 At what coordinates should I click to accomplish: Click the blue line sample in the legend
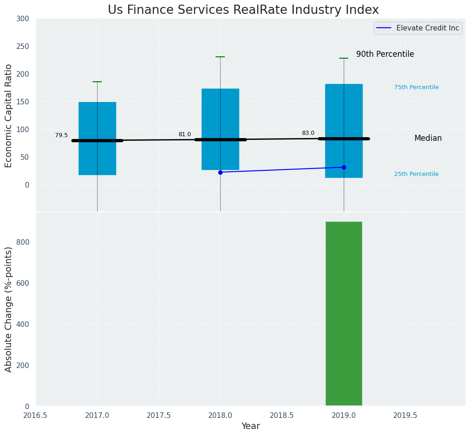point(384,28)
